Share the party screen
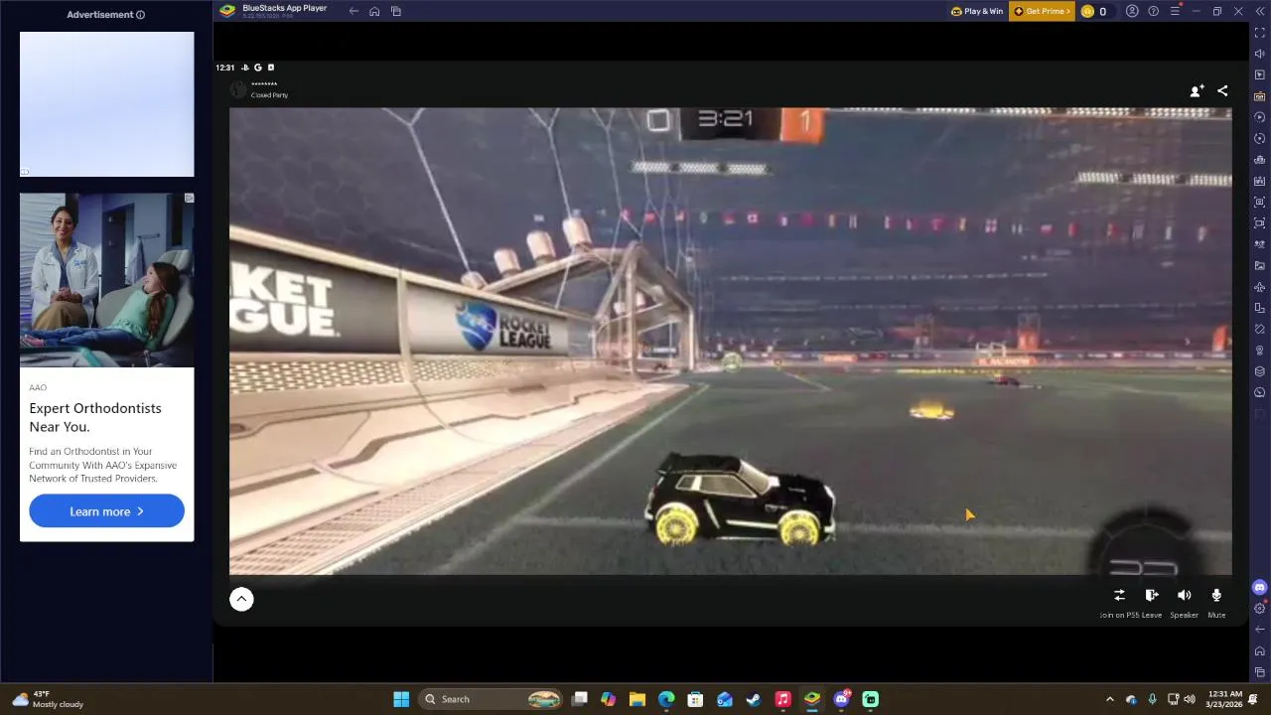 pos(1222,90)
